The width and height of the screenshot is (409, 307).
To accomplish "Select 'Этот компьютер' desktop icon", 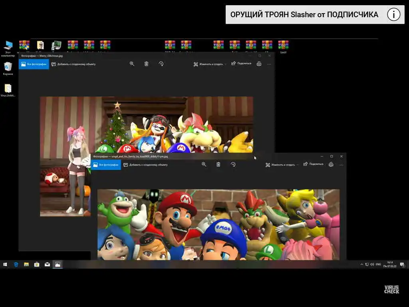I will point(8,48).
